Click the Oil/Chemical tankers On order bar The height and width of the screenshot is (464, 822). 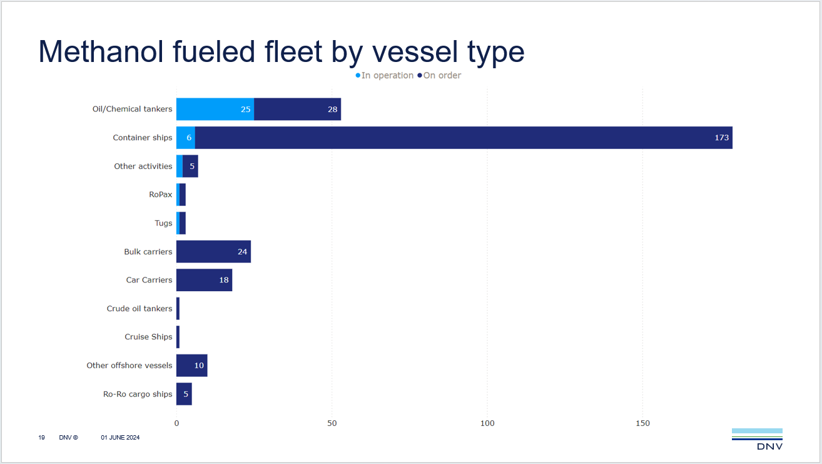pyautogui.click(x=297, y=110)
